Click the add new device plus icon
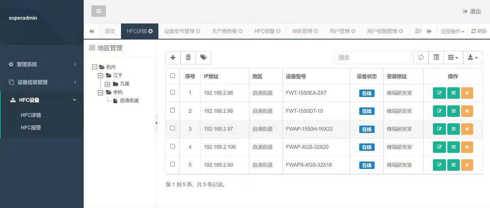This screenshot has height=208, width=490. [x=173, y=58]
